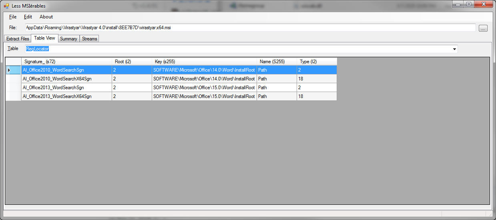Switch to the Streams tab
Viewport: 496px width, 220px height.
[x=90, y=39]
